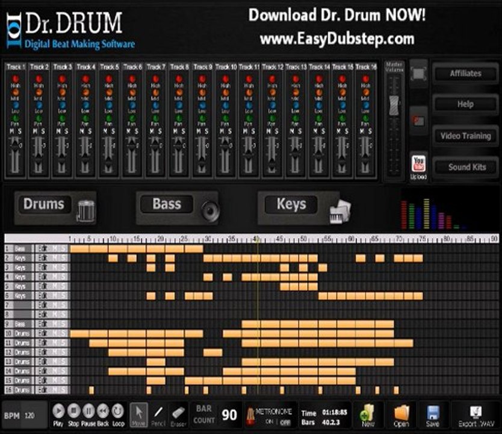This screenshot has height=434, width=502.
Task: Export the song as .WAV
Action: click(x=476, y=415)
